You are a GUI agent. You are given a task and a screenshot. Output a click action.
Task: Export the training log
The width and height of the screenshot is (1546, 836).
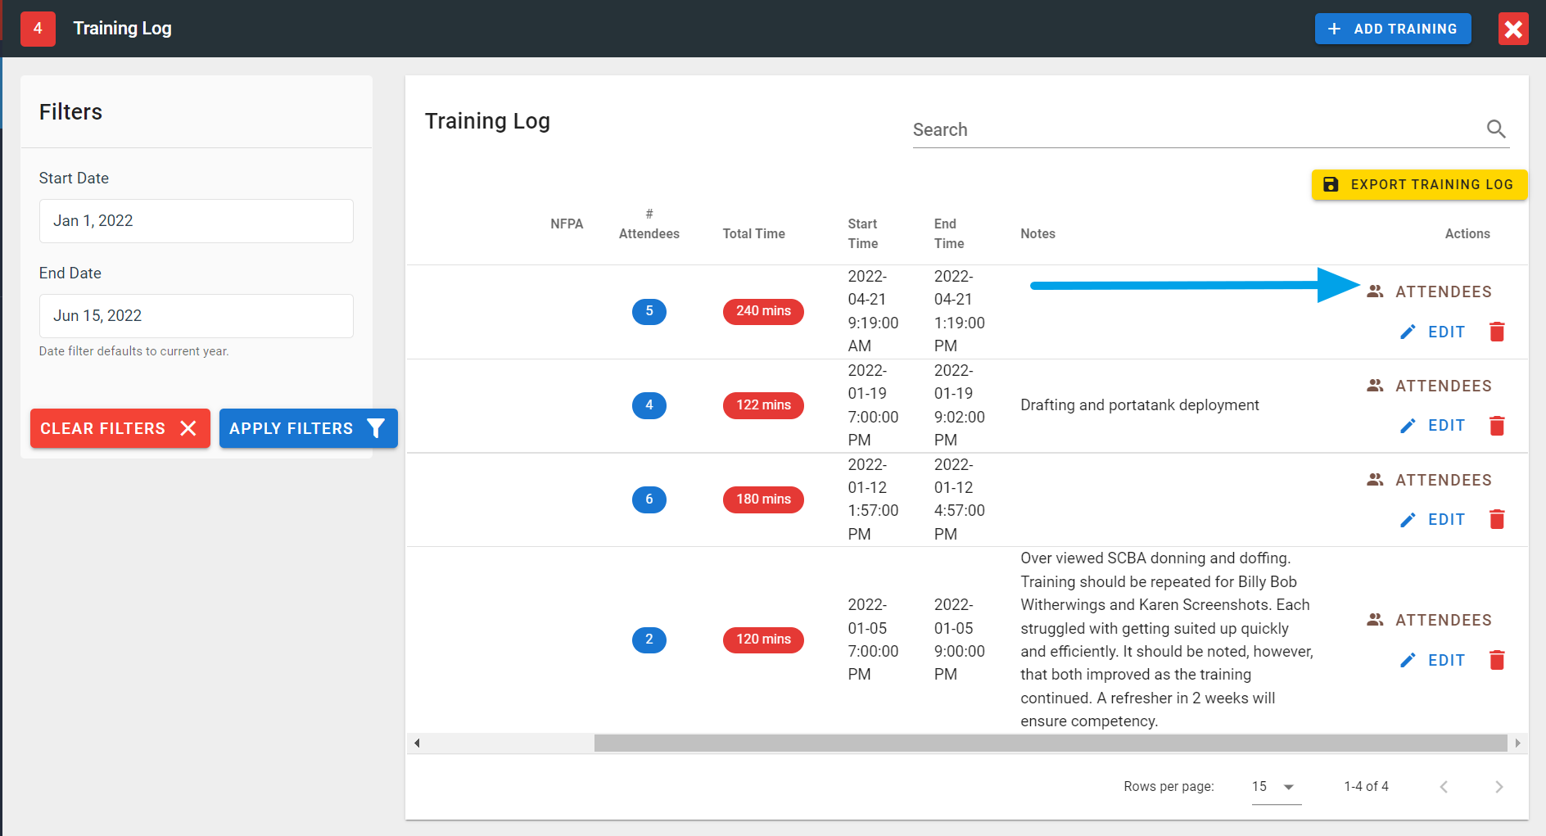[x=1418, y=185]
